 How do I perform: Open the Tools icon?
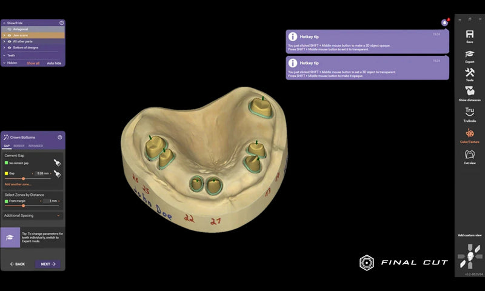click(x=469, y=73)
